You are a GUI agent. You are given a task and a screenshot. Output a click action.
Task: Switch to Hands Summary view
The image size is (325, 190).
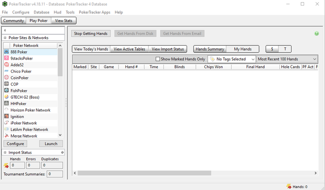pos(210,49)
